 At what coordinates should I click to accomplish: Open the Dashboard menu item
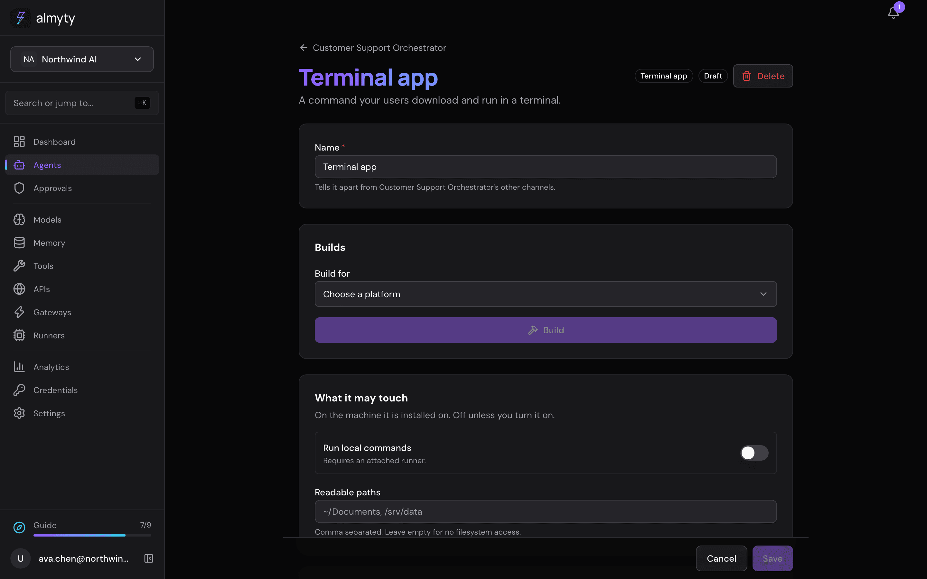[x=82, y=142]
